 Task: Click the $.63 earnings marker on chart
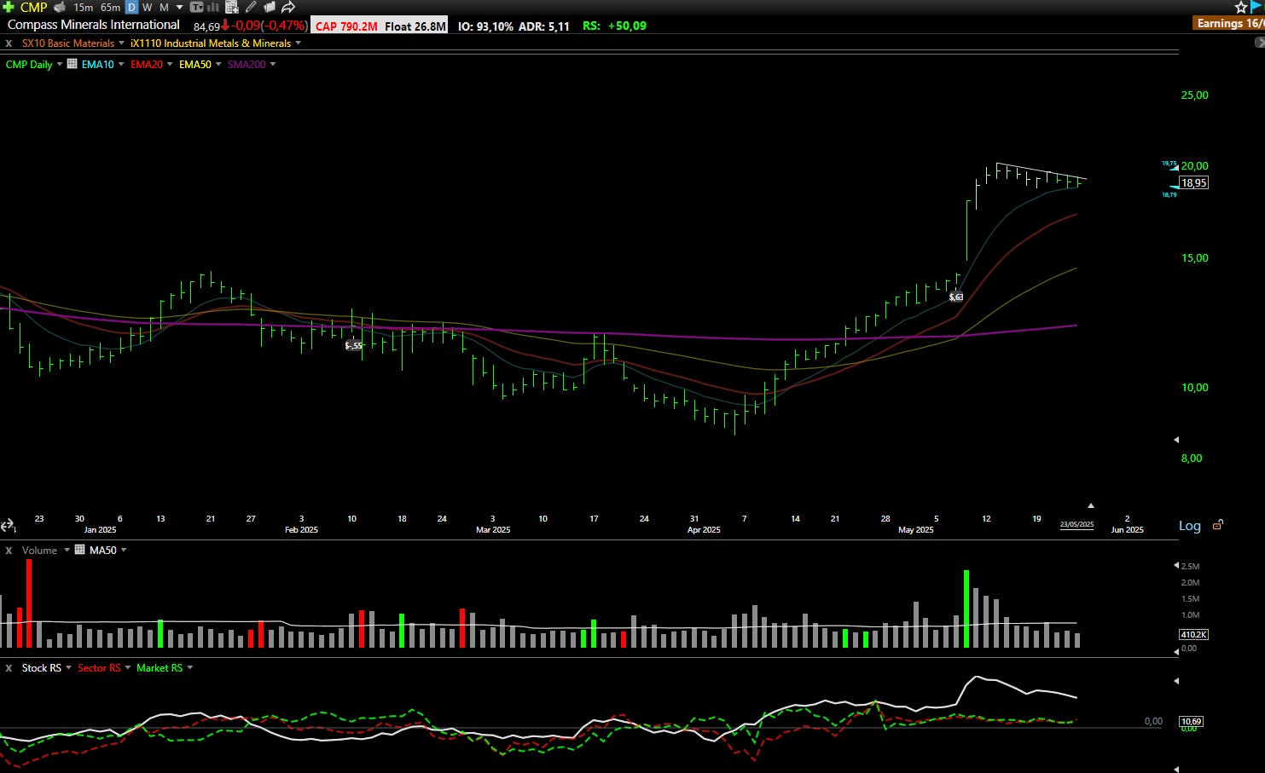click(956, 297)
